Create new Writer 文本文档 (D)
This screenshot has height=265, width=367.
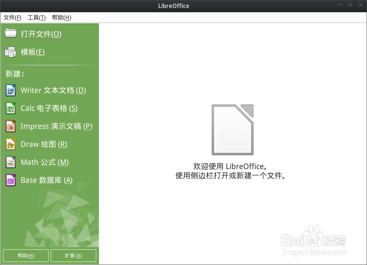click(53, 91)
